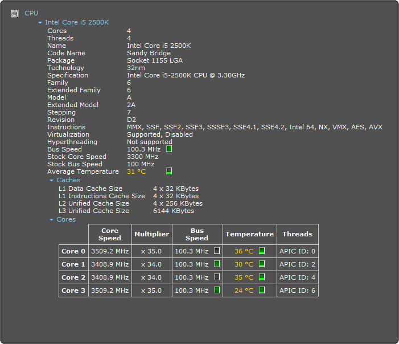
Task: Click the Extended Model value 2A
Action: [x=131, y=105]
